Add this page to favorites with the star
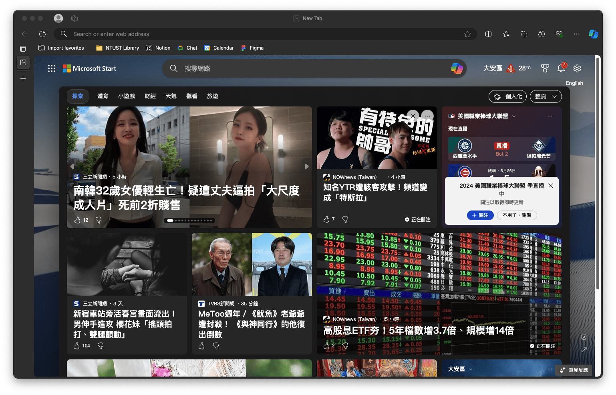Viewport: 616px width, 395px height. 467,34
